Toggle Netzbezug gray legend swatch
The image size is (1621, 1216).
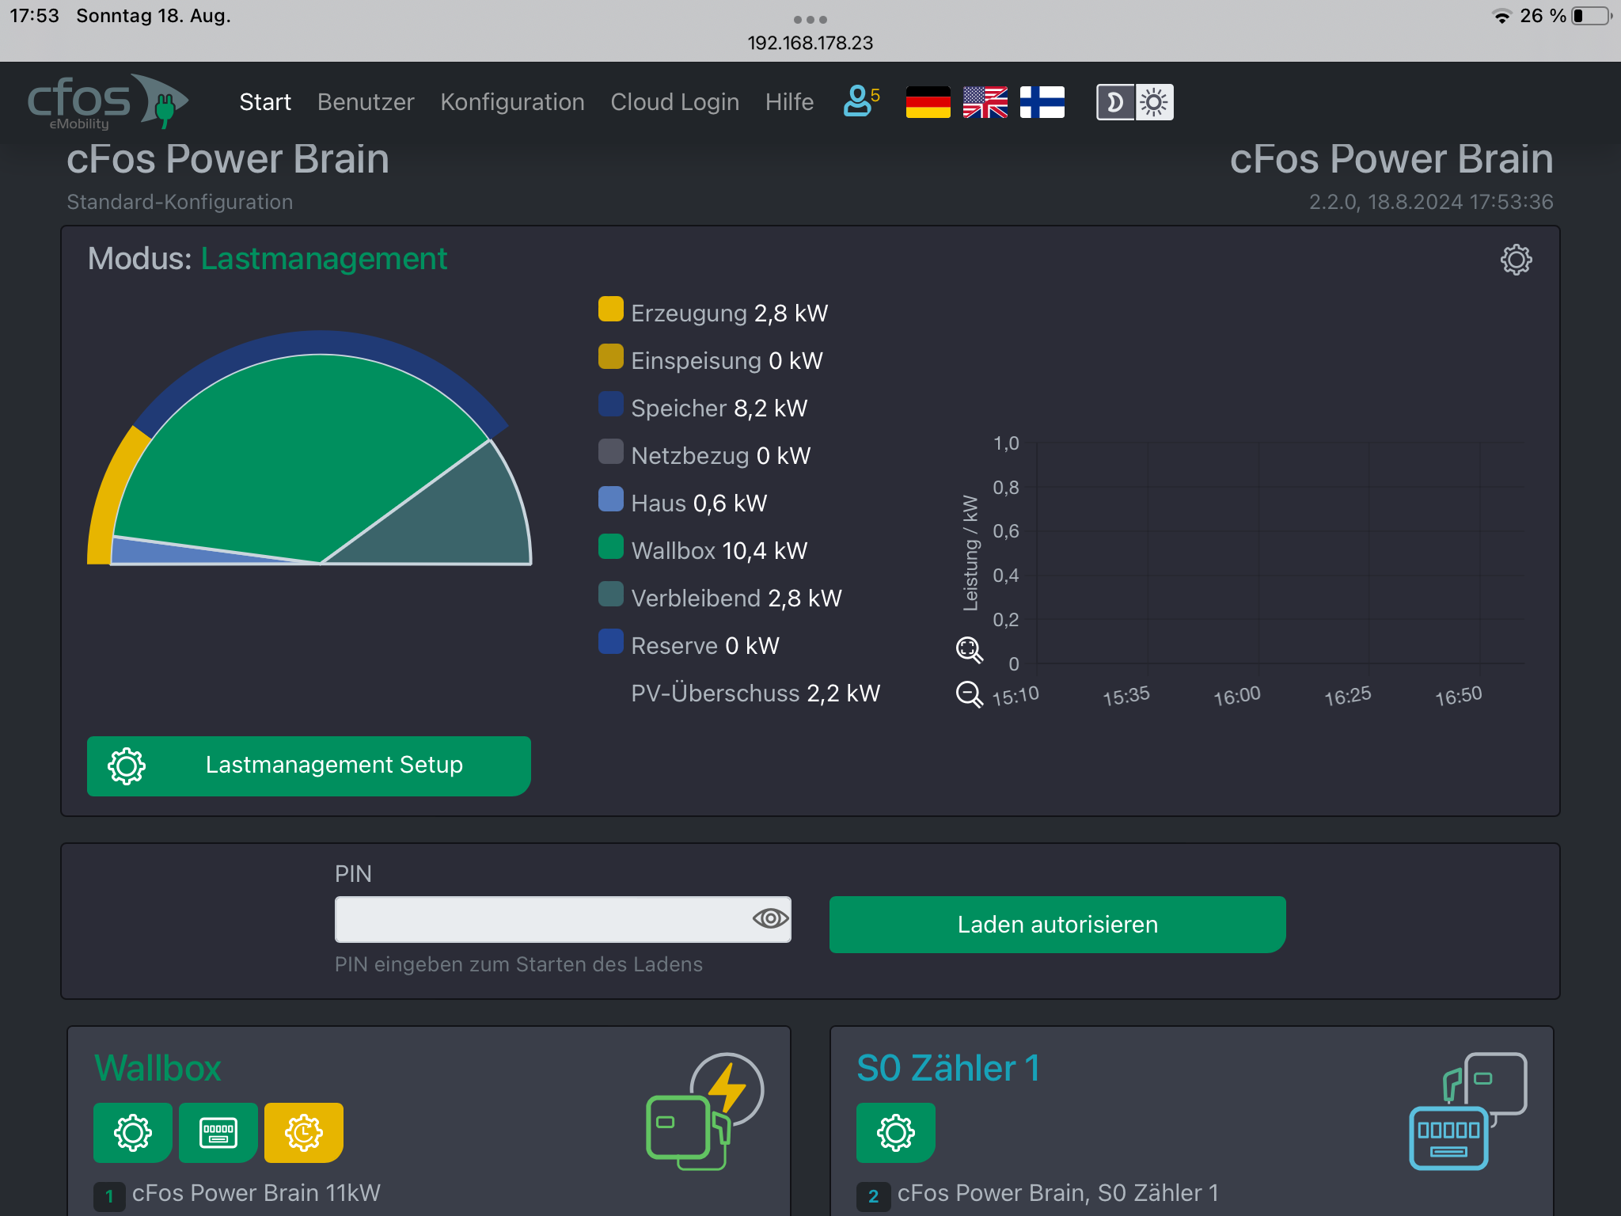(611, 452)
